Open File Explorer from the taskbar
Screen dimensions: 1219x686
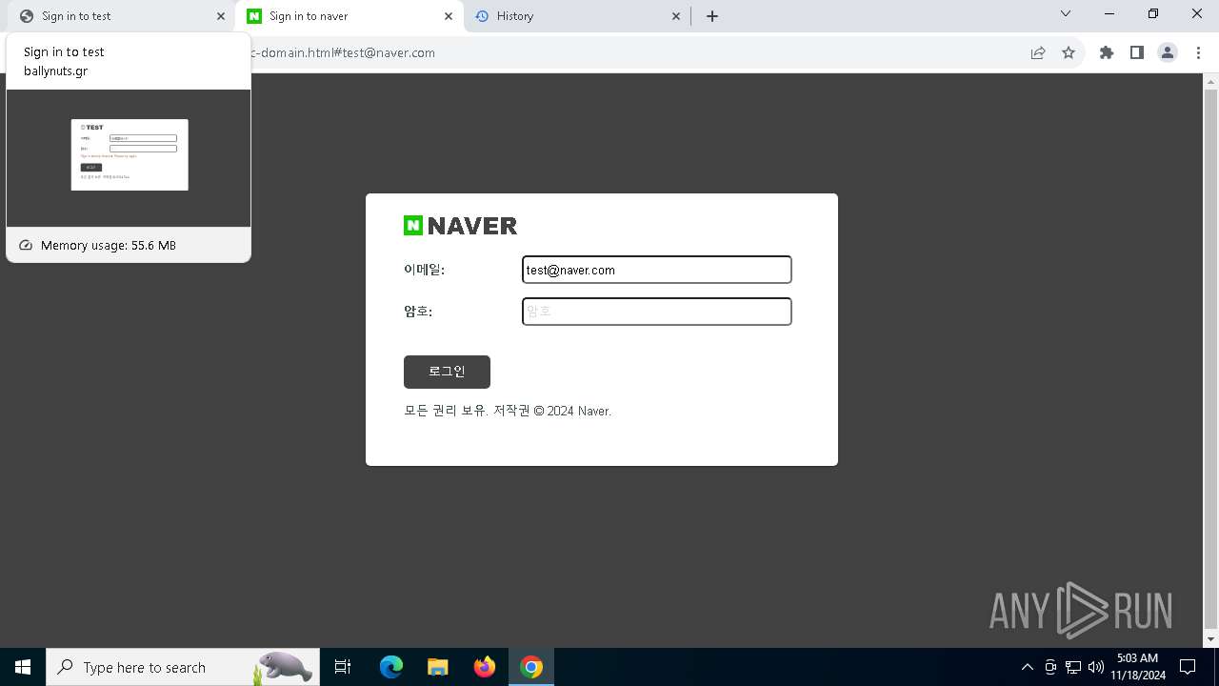pyautogui.click(x=437, y=667)
